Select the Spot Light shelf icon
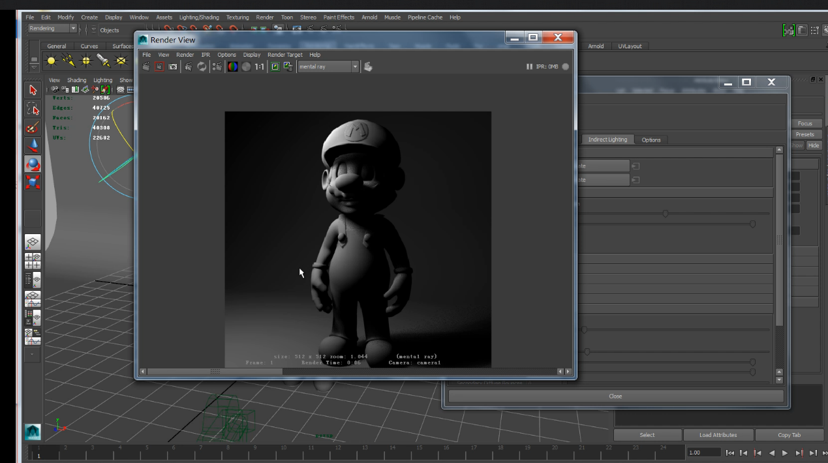The width and height of the screenshot is (828, 463). coord(103,61)
